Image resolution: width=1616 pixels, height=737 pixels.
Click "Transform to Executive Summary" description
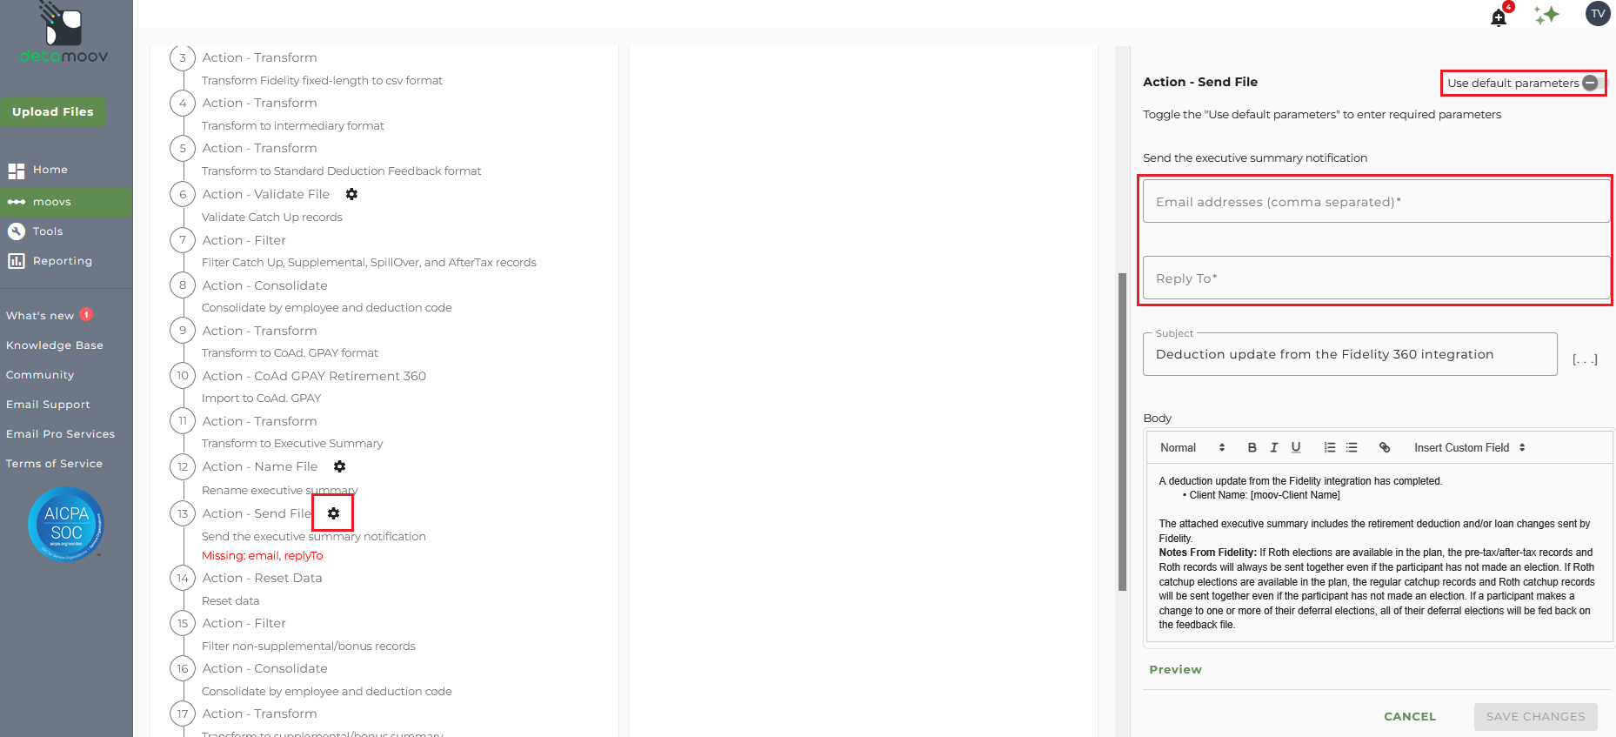click(292, 444)
